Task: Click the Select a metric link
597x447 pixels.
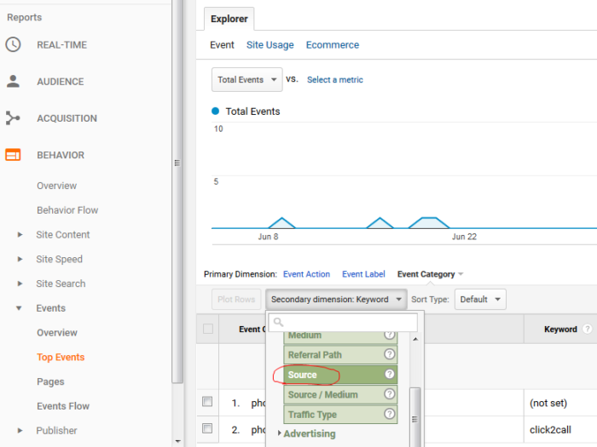Action: tap(334, 80)
